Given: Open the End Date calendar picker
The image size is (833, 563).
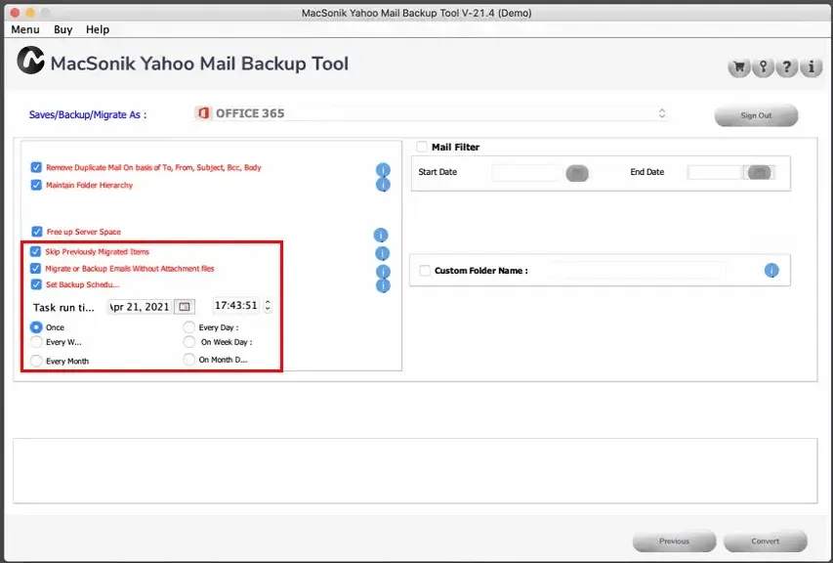Looking at the screenshot, I should (x=759, y=173).
